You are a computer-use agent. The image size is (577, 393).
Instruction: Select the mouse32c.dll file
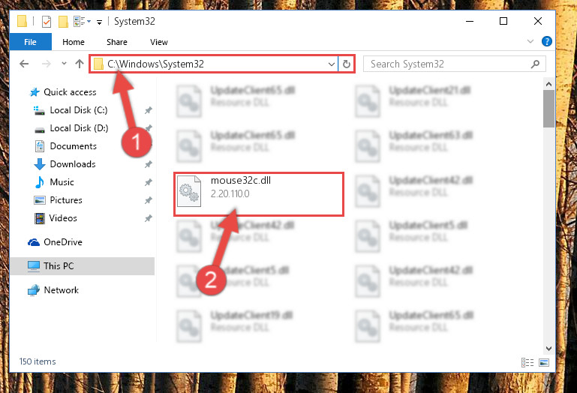click(259, 194)
